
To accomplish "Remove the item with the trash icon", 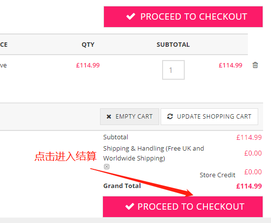I will tap(255, 65).
